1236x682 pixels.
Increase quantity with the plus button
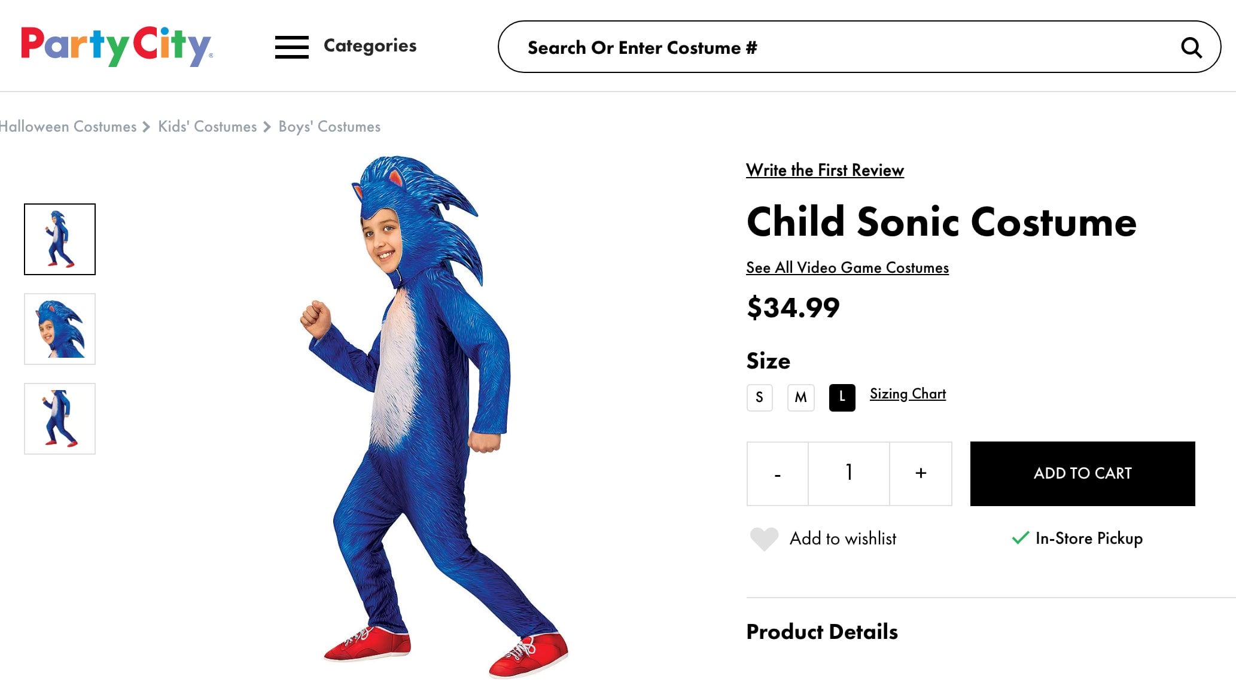921,474
